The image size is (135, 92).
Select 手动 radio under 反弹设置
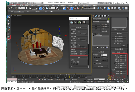click(x=76, y=45)
